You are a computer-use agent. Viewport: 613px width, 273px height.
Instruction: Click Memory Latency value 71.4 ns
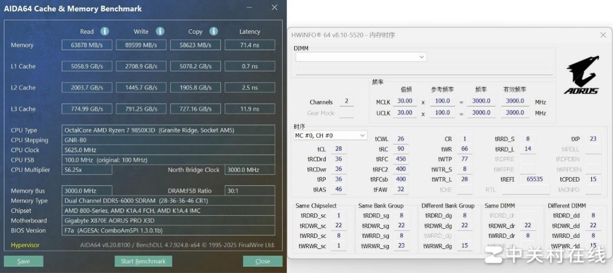pos(250,45)
